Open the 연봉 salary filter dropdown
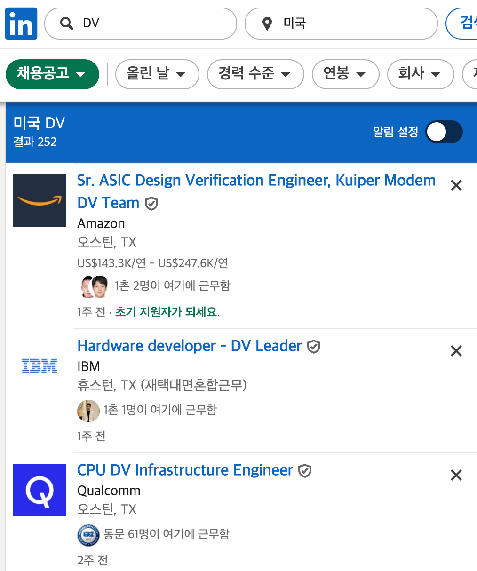 tap(346, 74)
